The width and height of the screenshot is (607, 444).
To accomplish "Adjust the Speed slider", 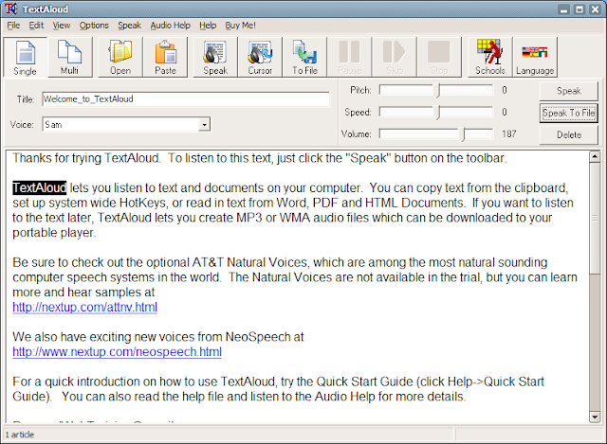I will click(436, 113).
